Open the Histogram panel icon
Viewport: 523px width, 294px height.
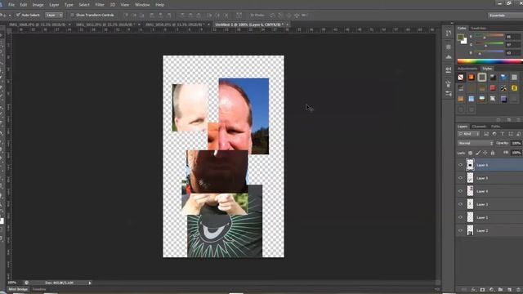449,57
